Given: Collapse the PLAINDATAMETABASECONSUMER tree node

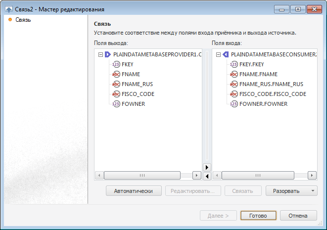Looking at the screenshot, I should pos(218,54).
